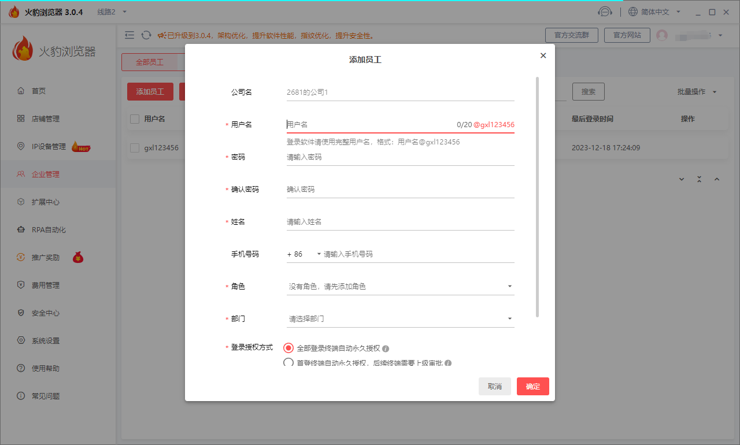Screen dimensions: 740x445
Task: Click the info icon beside first authorization option
Action: (386, 348)
